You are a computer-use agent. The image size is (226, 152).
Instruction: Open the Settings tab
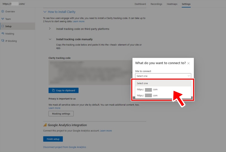coord(186,4)
